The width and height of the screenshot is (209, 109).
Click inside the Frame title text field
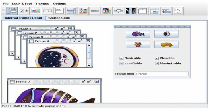coord(162,74)
